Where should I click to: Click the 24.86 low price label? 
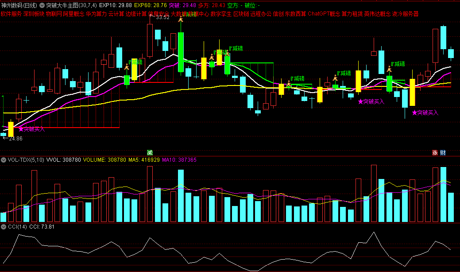pyautogui.click(x=15, y=139)
